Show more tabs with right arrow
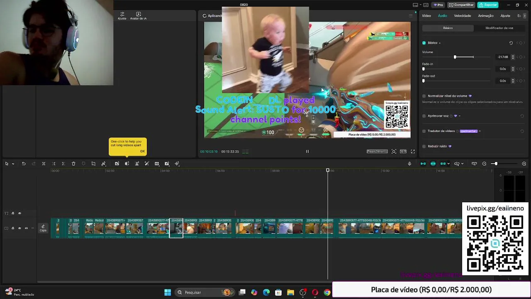Screen dimensions: 531x299 (524, 16)
